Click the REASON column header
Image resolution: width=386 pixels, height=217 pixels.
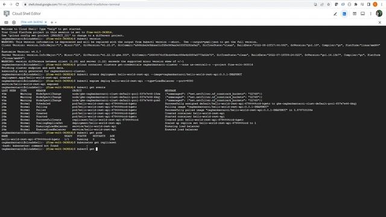coord(41,90)
